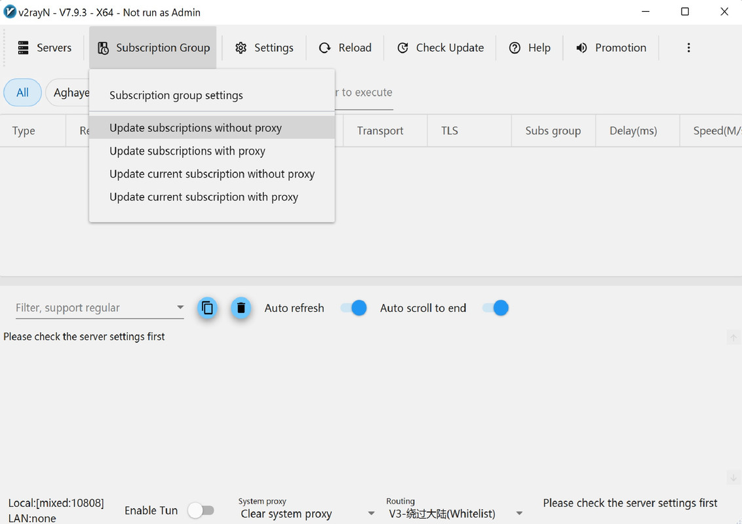The image size is (742, 524).
Task: Click the LAN:none status text
Action: pyautogui.click(x=32, y=518)
